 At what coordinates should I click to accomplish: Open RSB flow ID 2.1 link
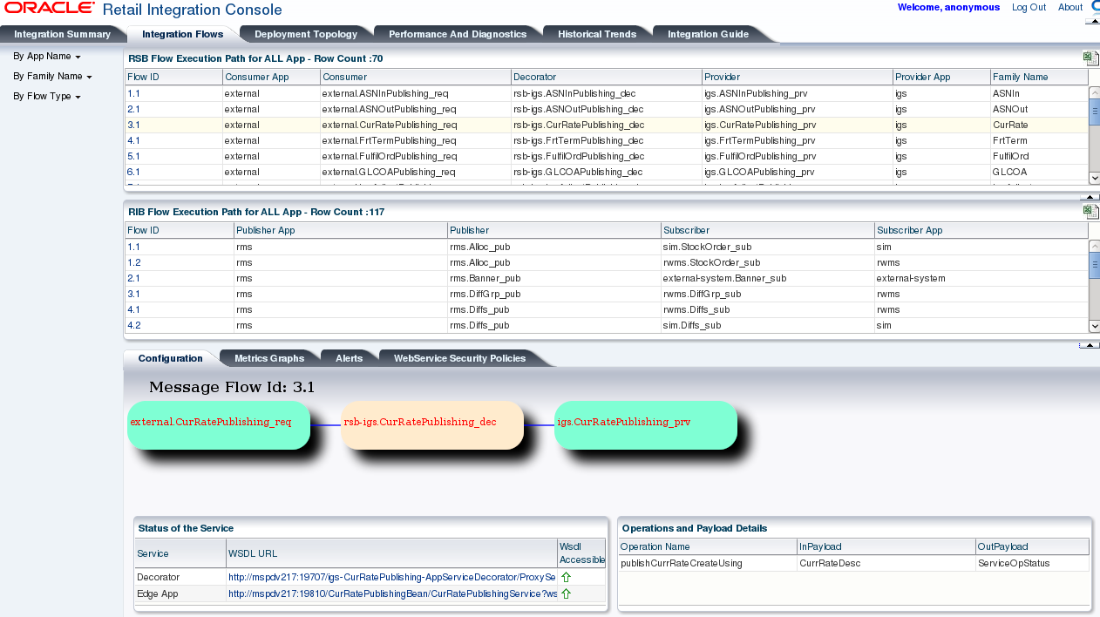[133, 109]
